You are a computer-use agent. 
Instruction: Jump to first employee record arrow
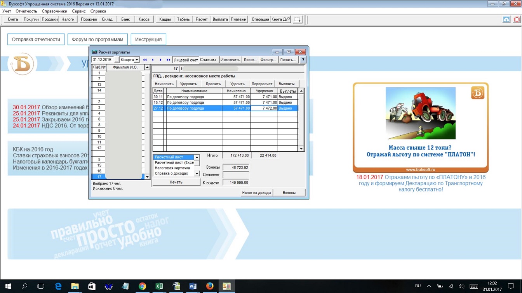click(145, 60)
